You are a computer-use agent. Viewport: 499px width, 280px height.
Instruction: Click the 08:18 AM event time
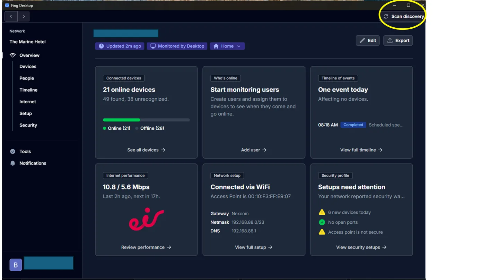(328, 125)
